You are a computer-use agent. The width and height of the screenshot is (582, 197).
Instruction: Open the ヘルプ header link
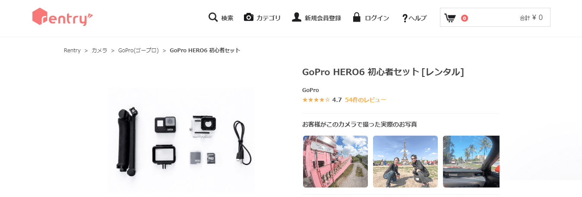pos(418,18)
